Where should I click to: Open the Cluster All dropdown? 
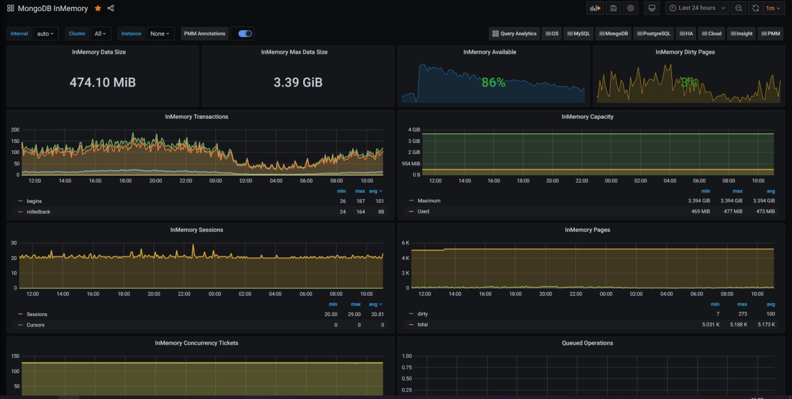101,33
